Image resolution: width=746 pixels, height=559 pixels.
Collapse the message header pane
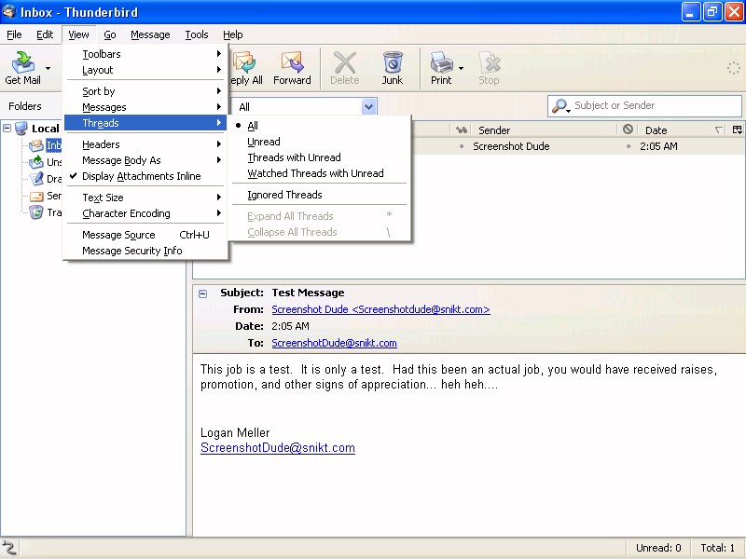tap(202, 293)
